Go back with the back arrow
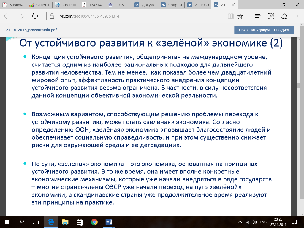304x228 pixels. (7, 16)
